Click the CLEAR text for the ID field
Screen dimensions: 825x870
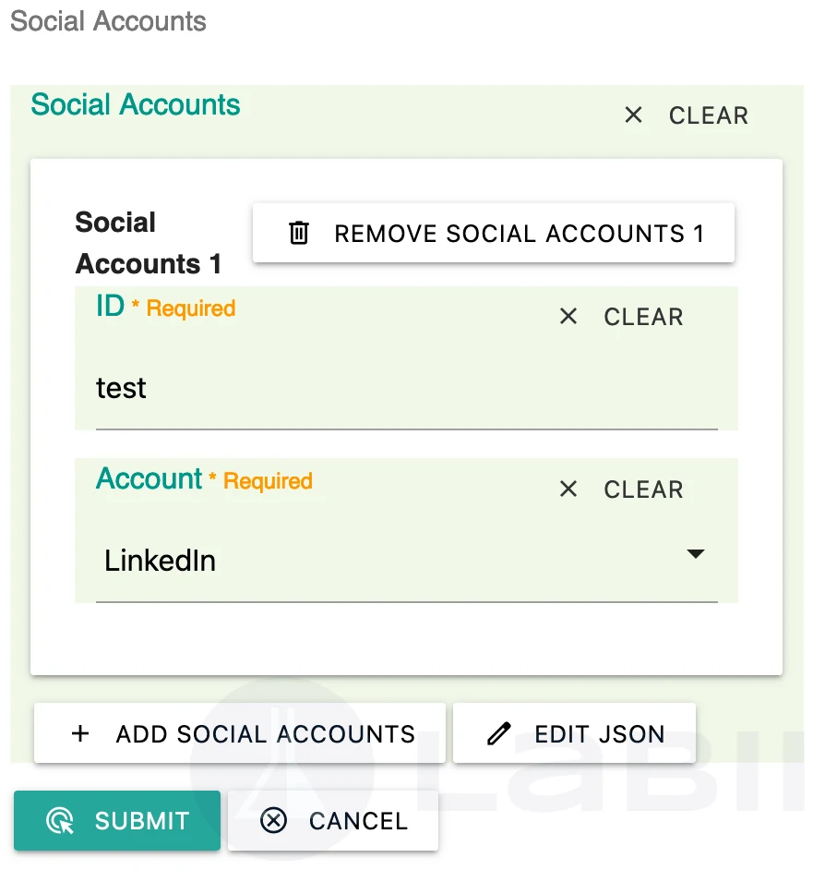tap(643, 317)
